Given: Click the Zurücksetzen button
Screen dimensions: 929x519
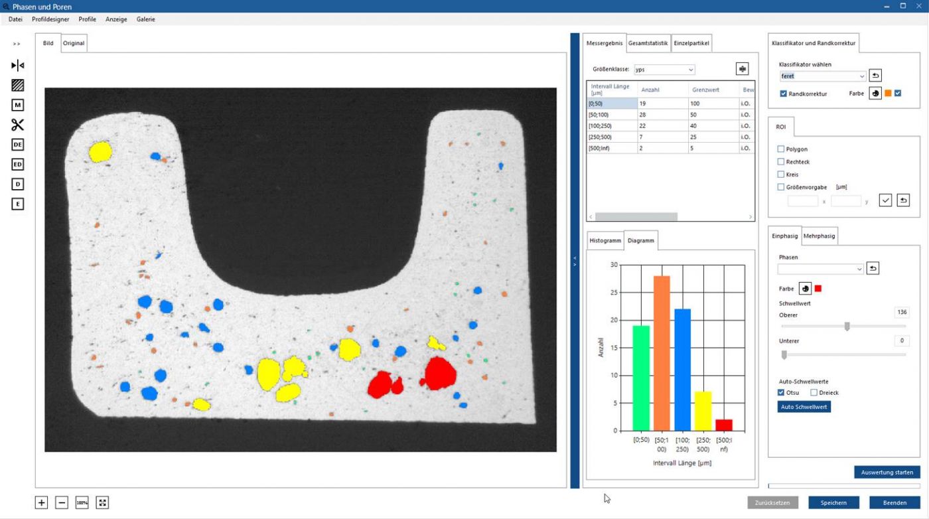Looking at the screenshot, I should (x=773, y=503).
